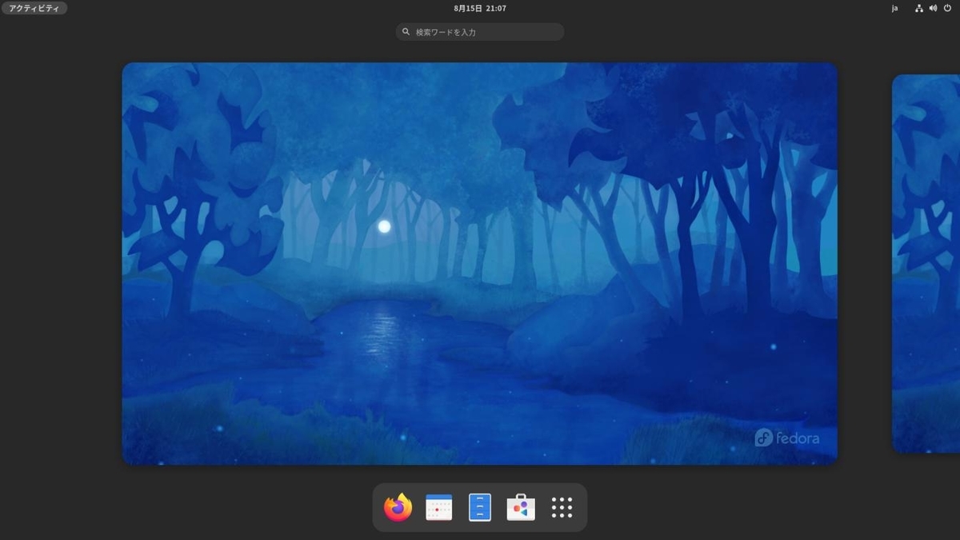Show all applications grid
Viewport: 960px width, 540px height.
(562, 507)
